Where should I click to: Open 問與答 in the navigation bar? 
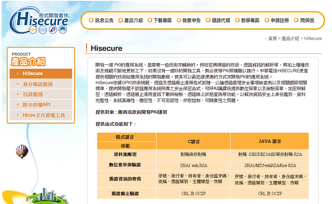click(304, 20)
